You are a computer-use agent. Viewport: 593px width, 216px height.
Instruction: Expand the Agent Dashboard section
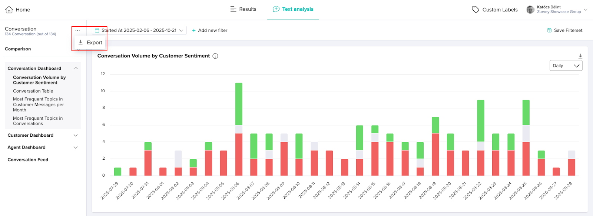click(x=76, y=147)
